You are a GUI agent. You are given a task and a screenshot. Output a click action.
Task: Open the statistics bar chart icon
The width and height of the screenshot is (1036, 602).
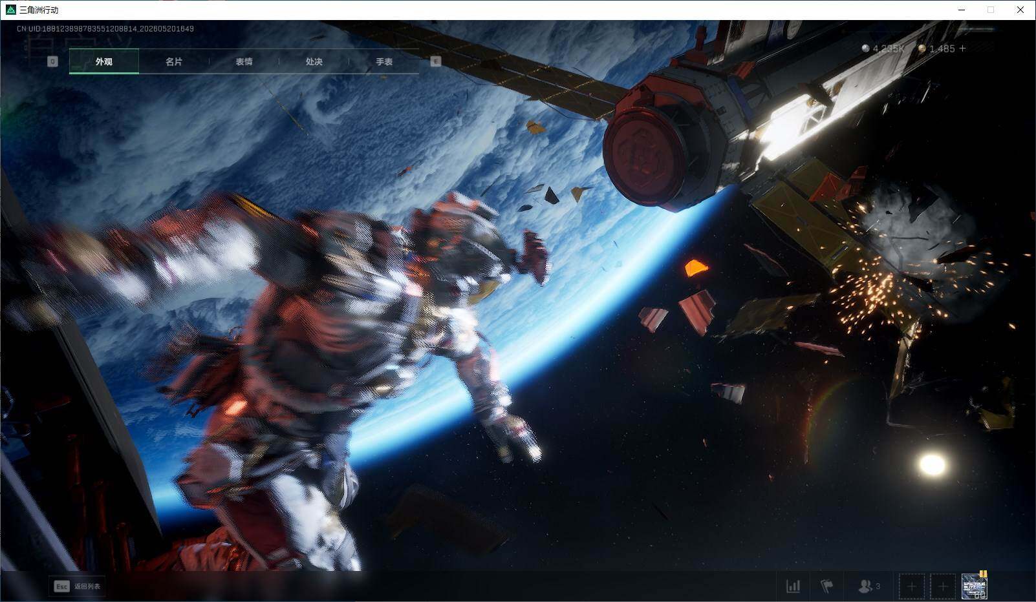click(793, 586)
